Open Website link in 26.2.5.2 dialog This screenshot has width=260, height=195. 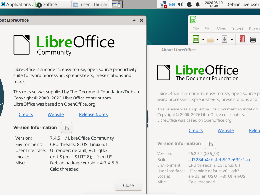tap(226, 130)
